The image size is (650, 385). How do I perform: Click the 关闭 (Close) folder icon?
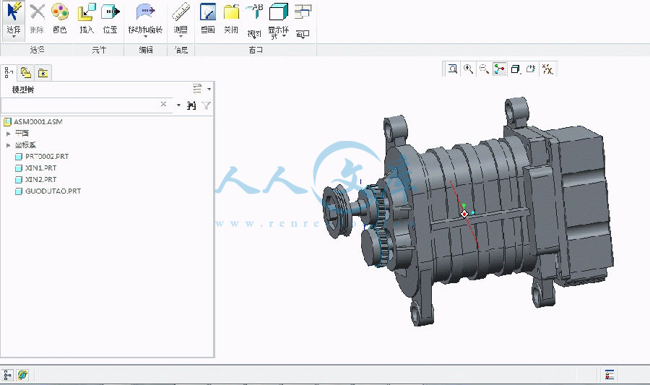(x=231, y=12)
